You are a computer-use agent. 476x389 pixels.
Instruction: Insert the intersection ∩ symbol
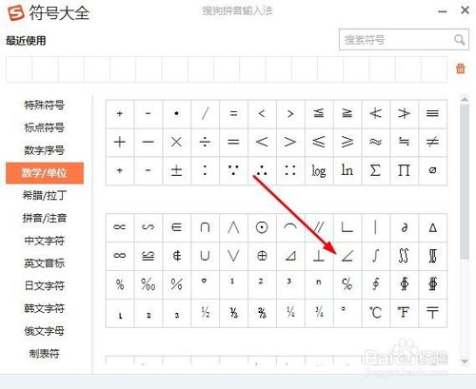(x=205, y=227)
